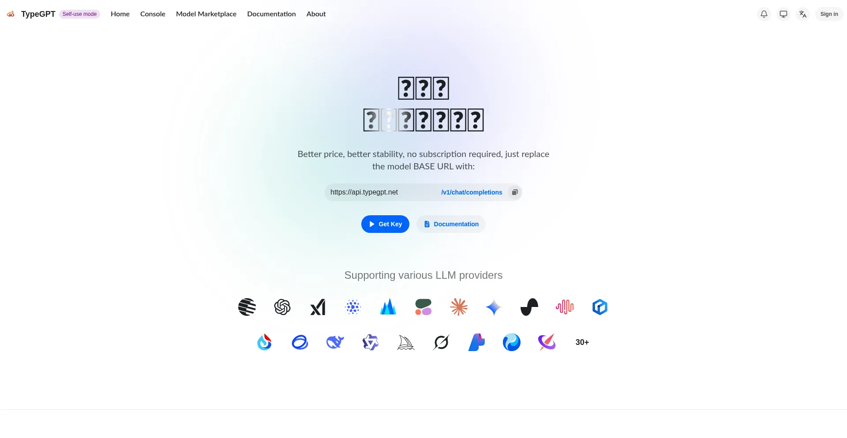Toggle the theme monitor icon
Image resolution: width=847 pixels, height=438 pixels.
(x=783, y=14)
